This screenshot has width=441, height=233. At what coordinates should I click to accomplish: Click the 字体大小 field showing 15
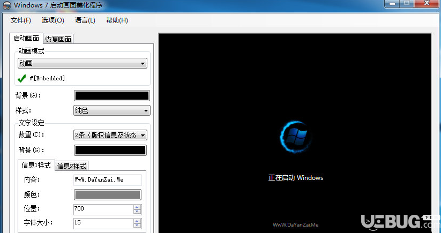click(x=103, y=223)
